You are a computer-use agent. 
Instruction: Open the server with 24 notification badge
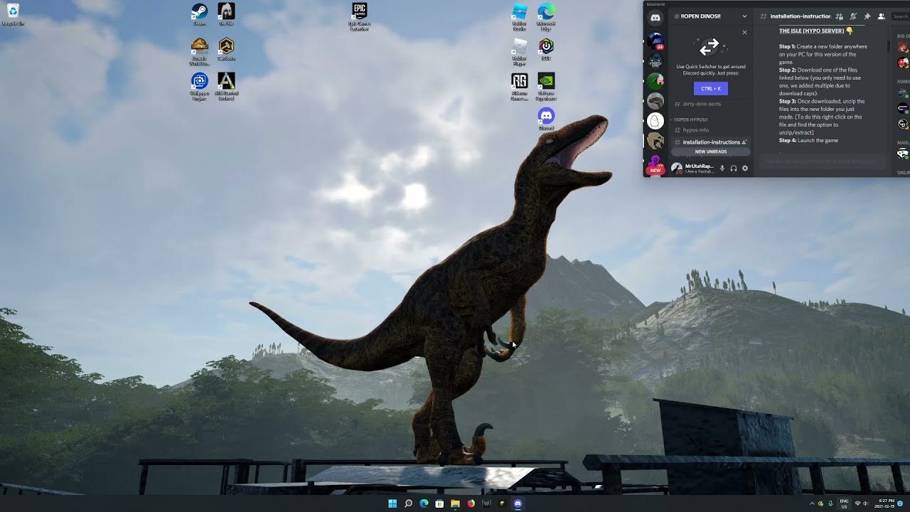pos(655,41)
